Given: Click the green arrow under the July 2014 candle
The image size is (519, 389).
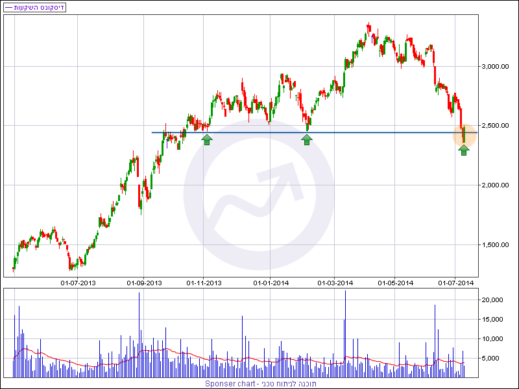Looking at the screenshot, I should coord(464,150).
